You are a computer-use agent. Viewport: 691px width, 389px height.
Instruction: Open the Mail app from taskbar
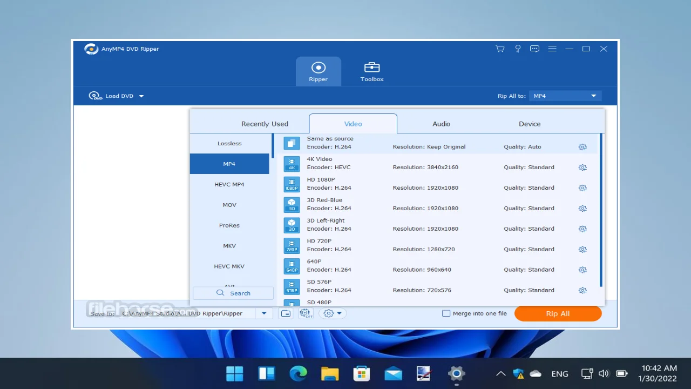(393, 373)
